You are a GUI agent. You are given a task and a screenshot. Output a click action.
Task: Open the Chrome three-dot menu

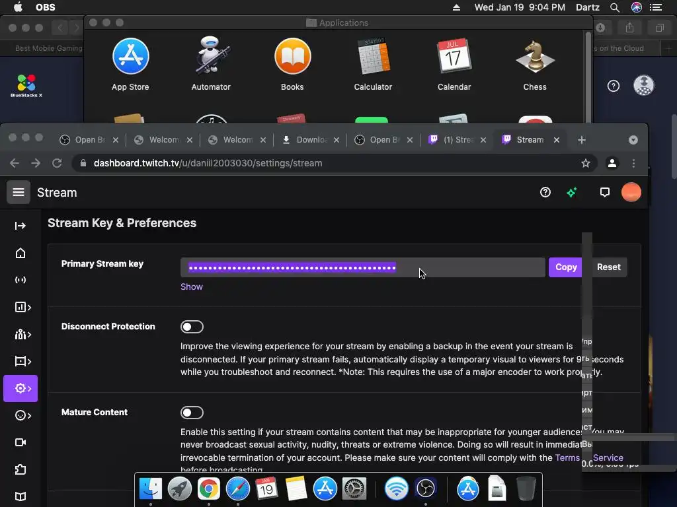pyautogui.click(x=633, y=163)
